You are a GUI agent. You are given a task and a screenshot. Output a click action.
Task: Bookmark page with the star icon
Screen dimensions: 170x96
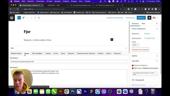121,9
